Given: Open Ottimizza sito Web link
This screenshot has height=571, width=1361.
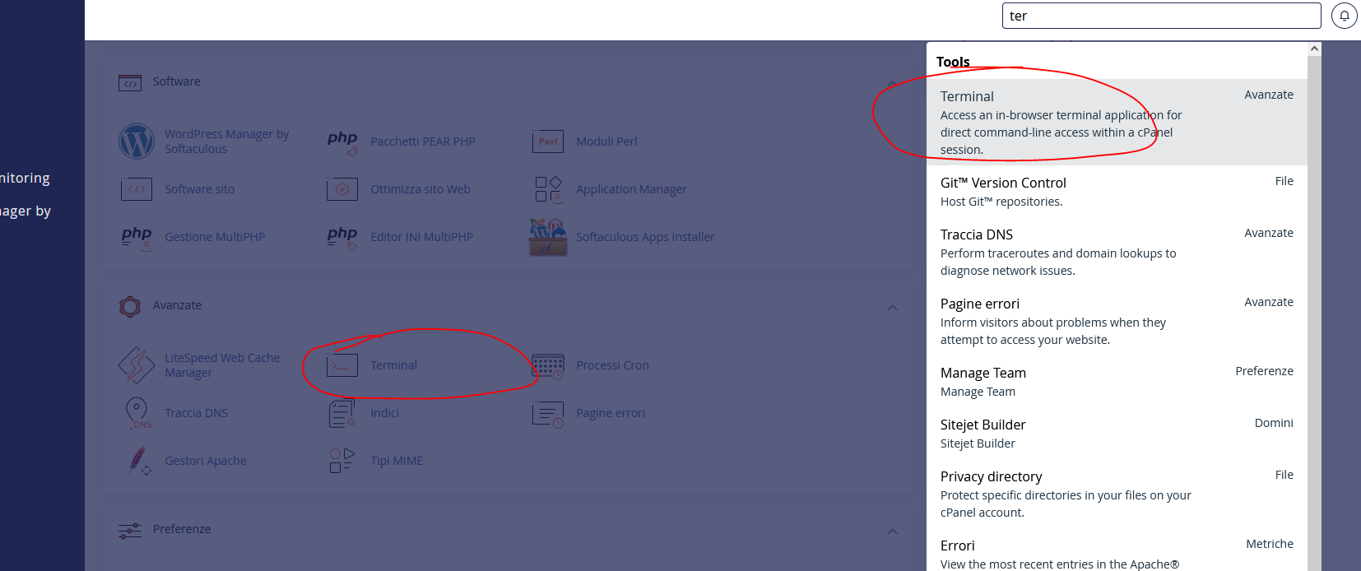Looking at the screenshot, I should tap(420, 189).
